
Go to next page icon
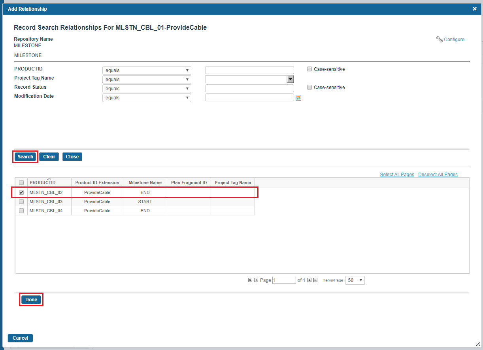click(309, 280)
